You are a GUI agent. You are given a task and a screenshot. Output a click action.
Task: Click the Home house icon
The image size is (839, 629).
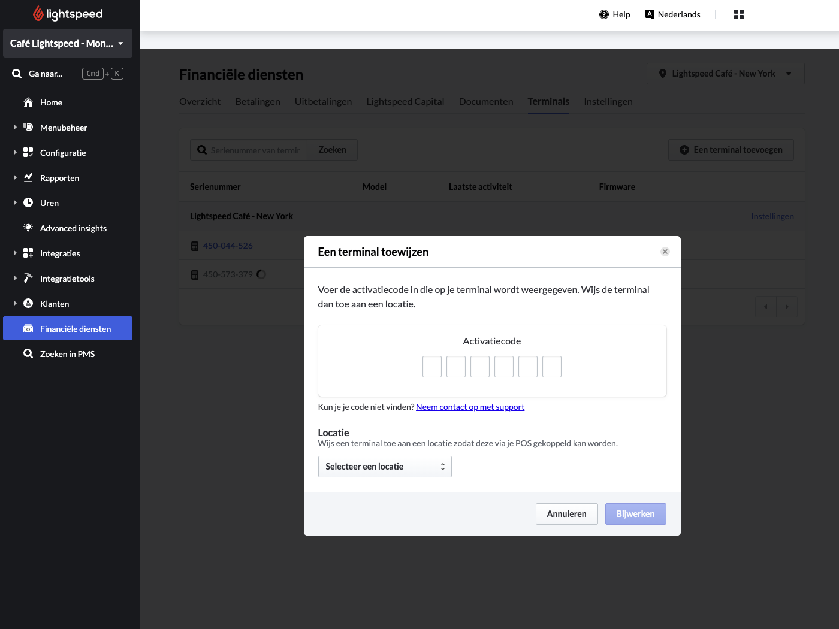pyautogui.click(x=28, y=102)
